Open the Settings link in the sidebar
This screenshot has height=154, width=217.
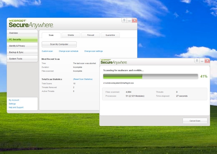point(12,104)
